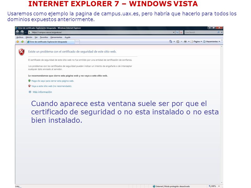
Task: Click the Print icon
Action: tap(185, 42)
